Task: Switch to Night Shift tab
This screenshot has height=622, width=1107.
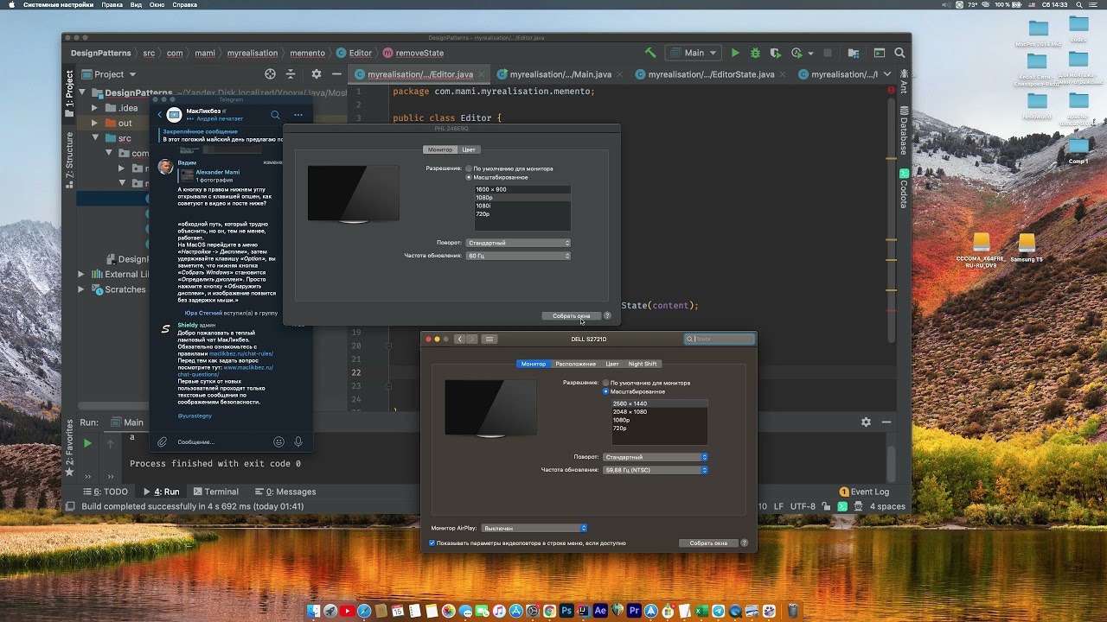Action: tap(643, 364)
